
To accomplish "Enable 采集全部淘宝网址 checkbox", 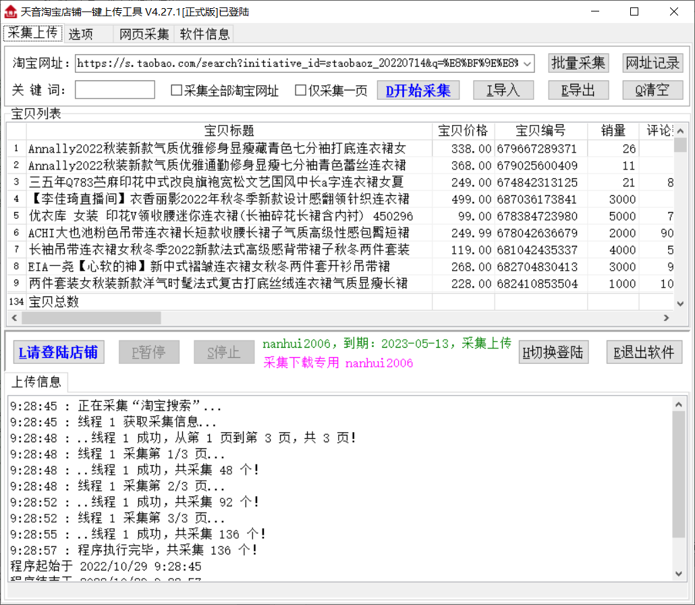I will click(177, 90).
